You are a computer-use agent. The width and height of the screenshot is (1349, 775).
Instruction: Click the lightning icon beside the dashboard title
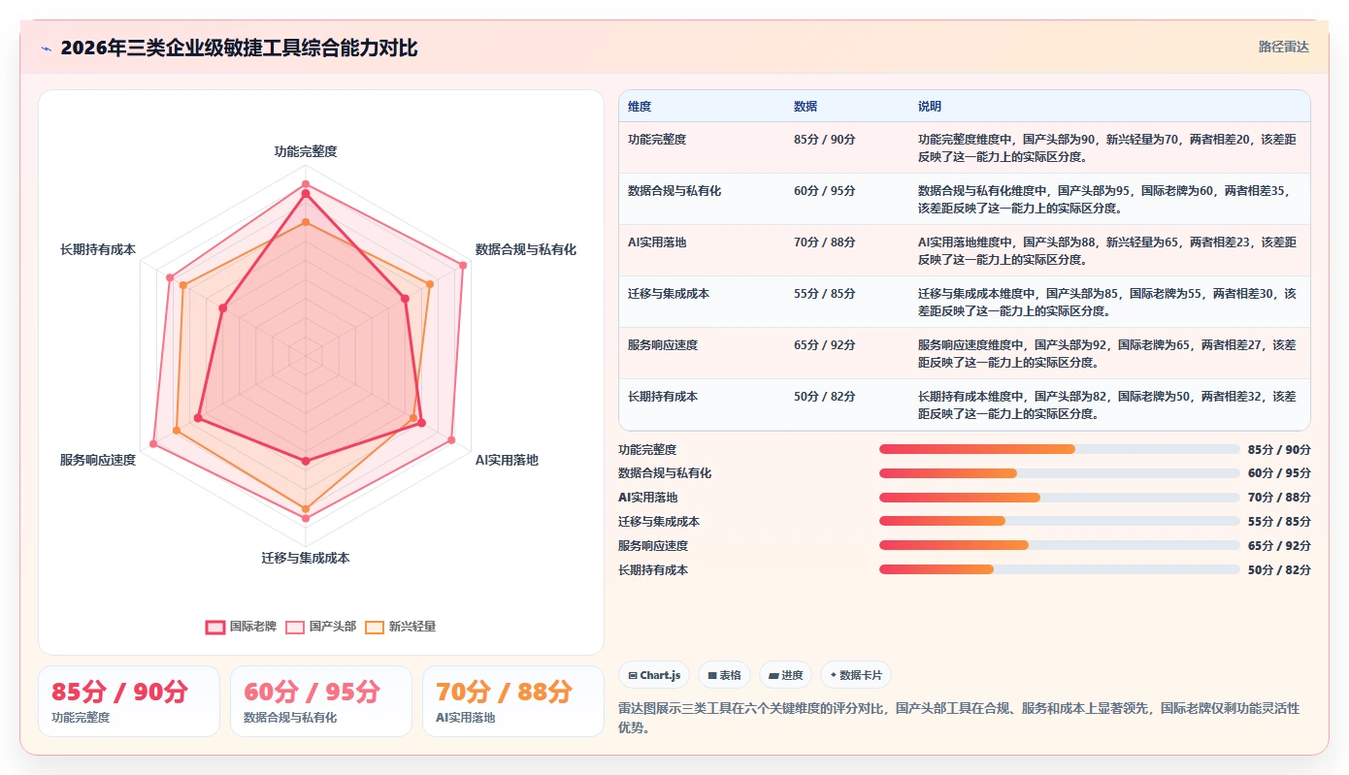point(46,48)
